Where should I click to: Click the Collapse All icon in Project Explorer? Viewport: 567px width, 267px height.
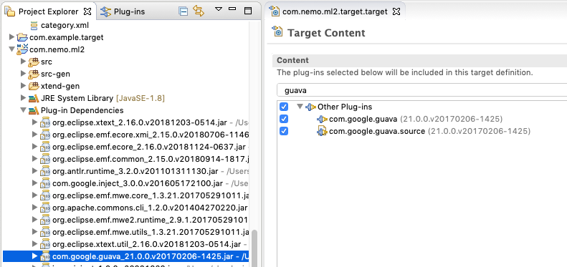tap(184, 11)
